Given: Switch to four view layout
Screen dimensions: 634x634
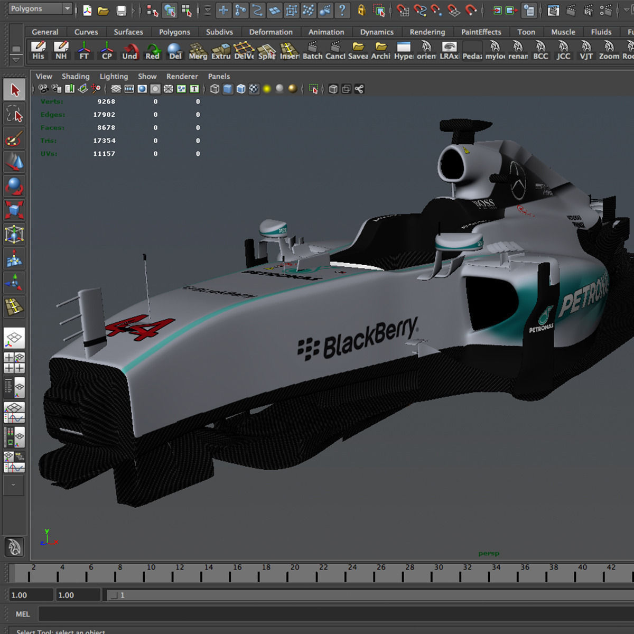Looking at the screenshot, I should (14, 363).
